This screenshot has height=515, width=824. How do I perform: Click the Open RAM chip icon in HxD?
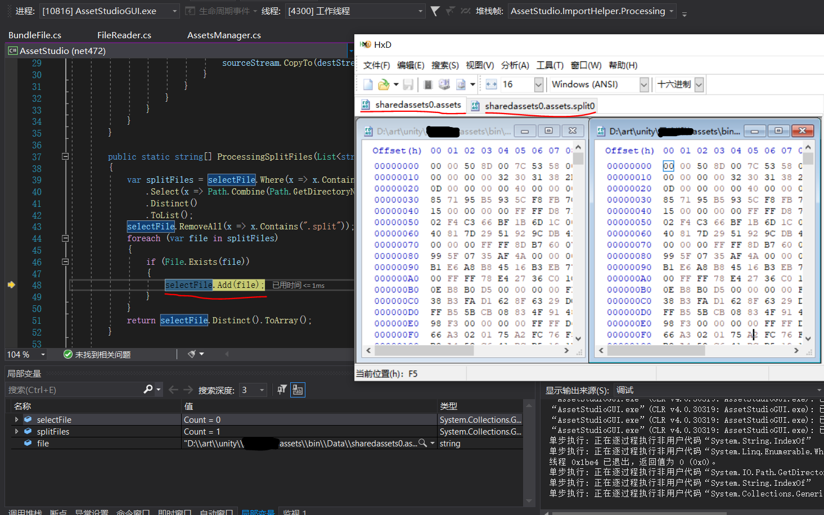(428, 84)
